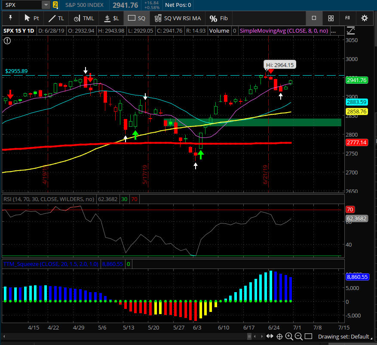Toggle the SQ study set button

pos(137,18)
